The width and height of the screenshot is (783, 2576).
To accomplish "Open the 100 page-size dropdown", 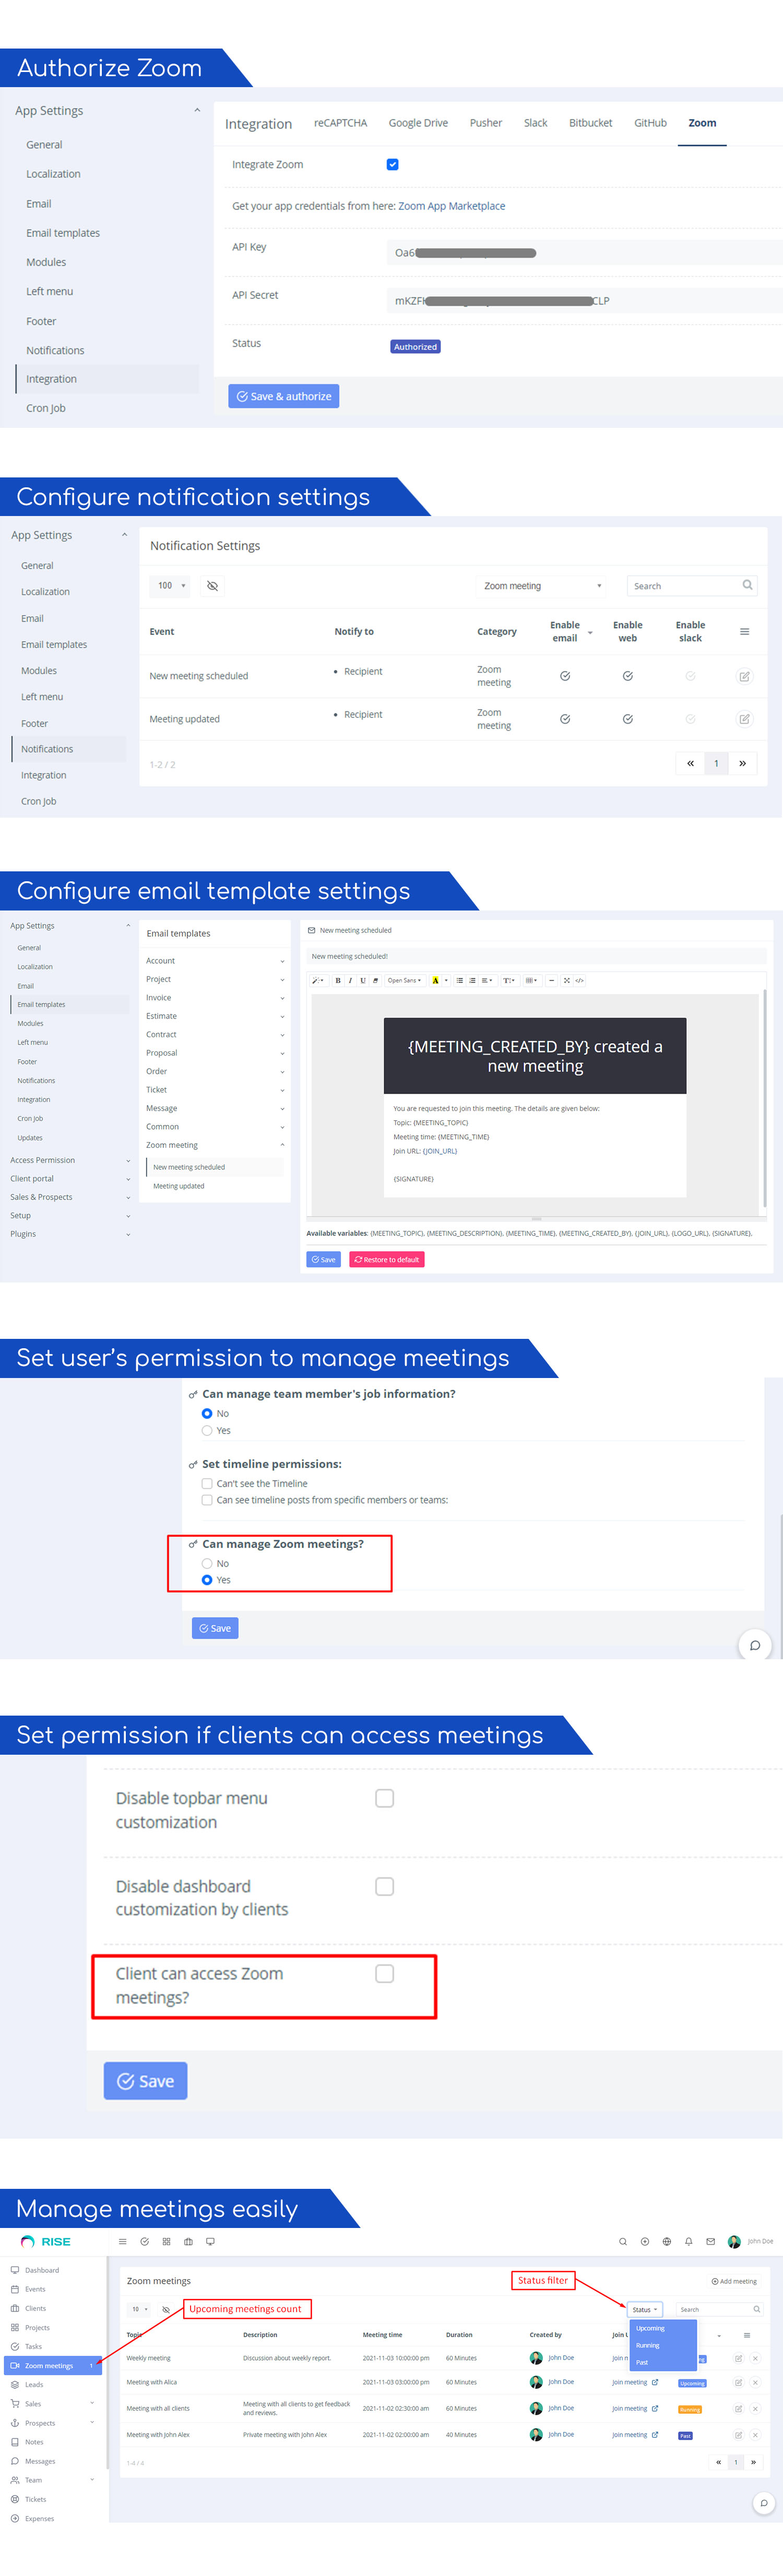I will click(171, 586).
